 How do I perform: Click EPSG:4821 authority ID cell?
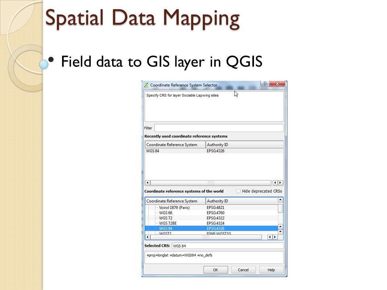coord(215,208)
